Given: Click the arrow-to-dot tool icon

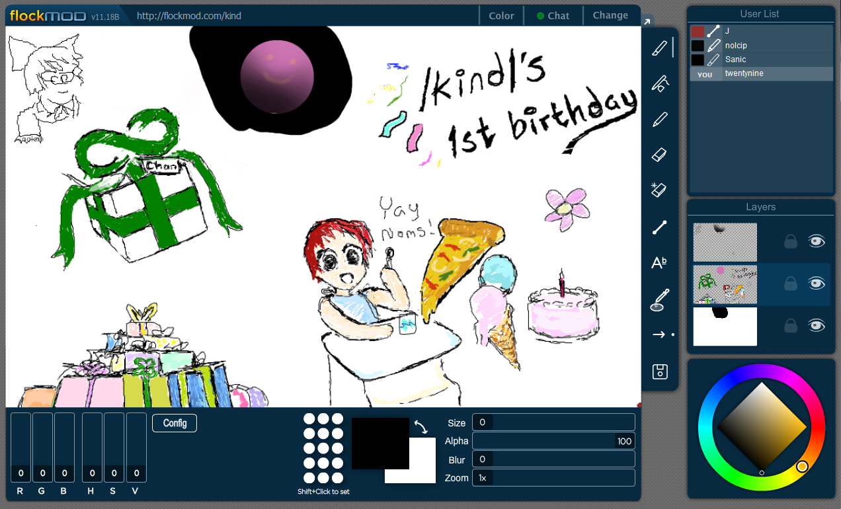Looking at the screenshot, I should (x=663, y=335).
